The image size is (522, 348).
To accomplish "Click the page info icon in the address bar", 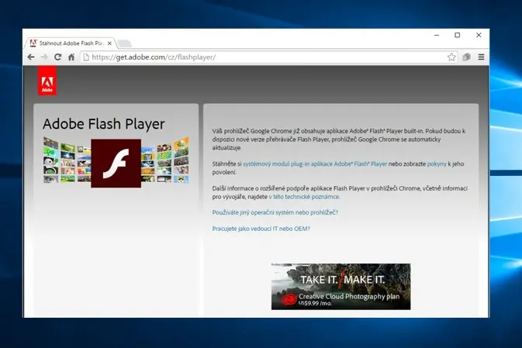I will 86,57.
